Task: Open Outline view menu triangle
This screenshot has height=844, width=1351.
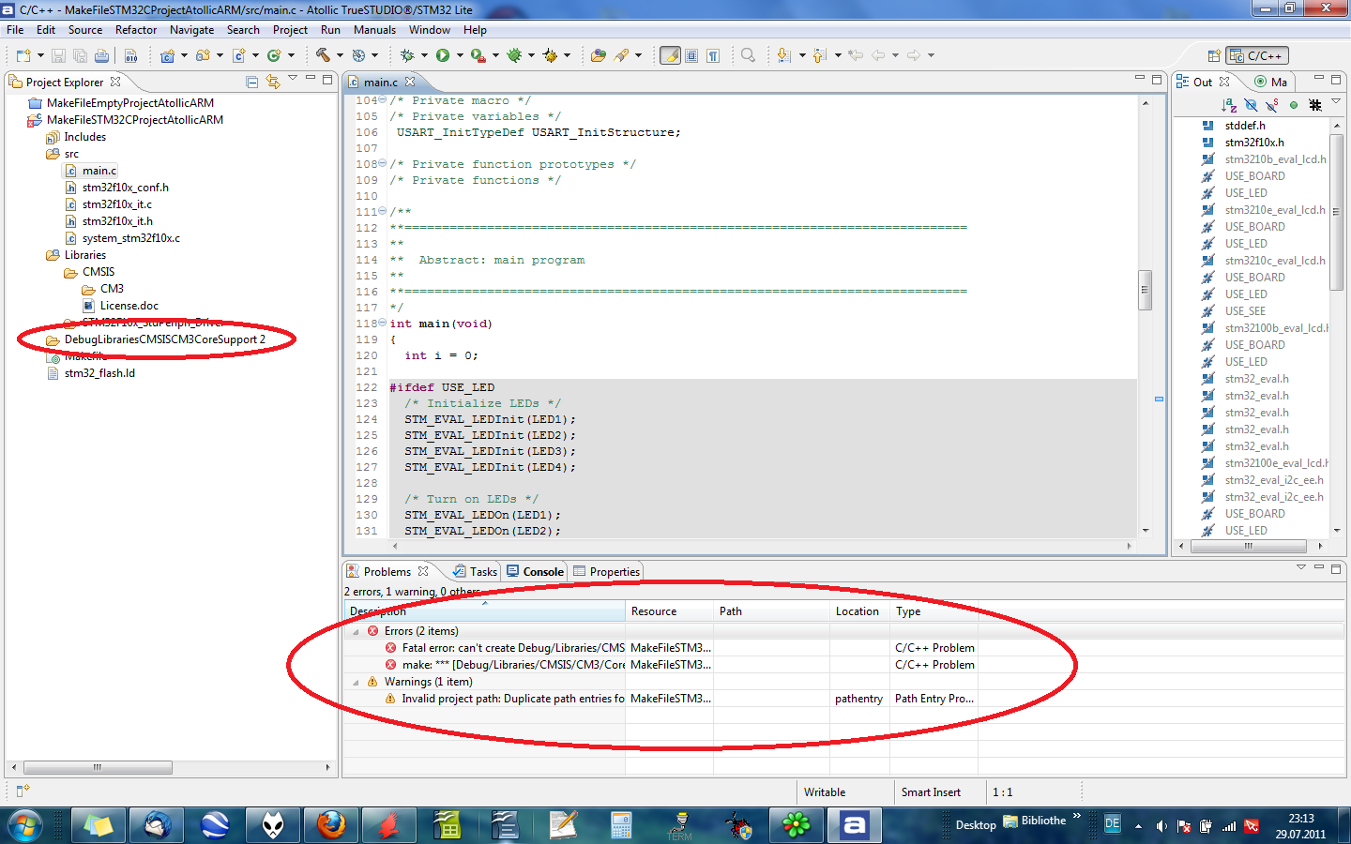Action: (1336, 102)
